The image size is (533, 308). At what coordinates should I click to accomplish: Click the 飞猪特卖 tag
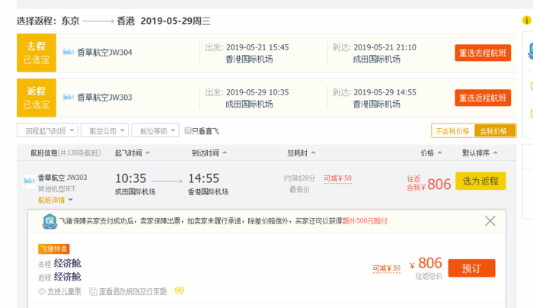pos(54,249)
